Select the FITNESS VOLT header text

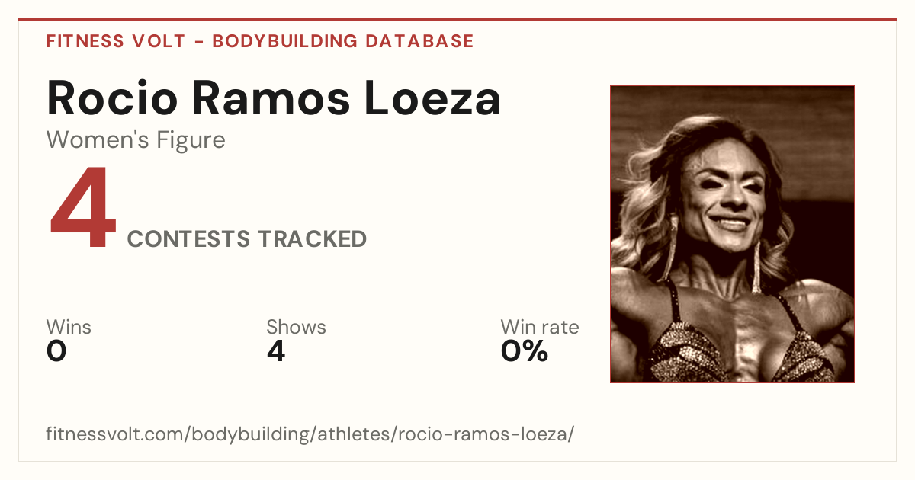tap(115, 41)
